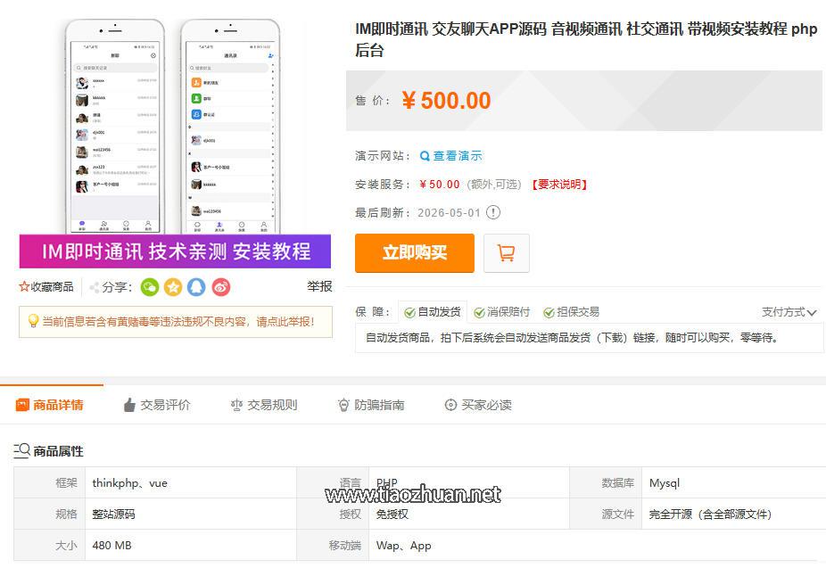Click the alarm icon beside 防骗指南
826x568 pixels.
pyautogui.click(x=343, y=405)
